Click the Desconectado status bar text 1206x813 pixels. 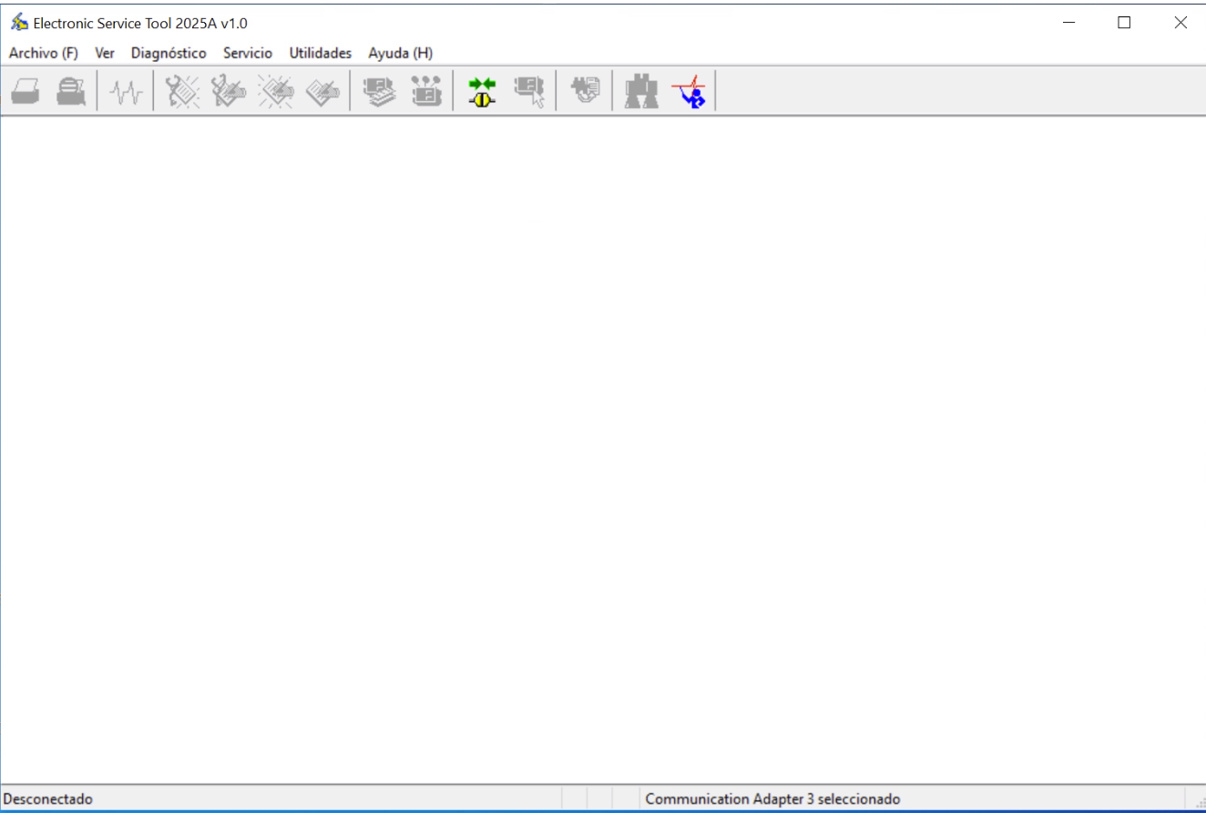click(48, 799)
